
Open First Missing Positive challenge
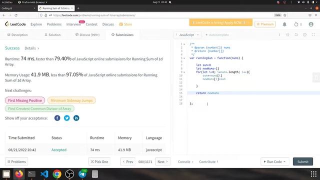(25, 100)
